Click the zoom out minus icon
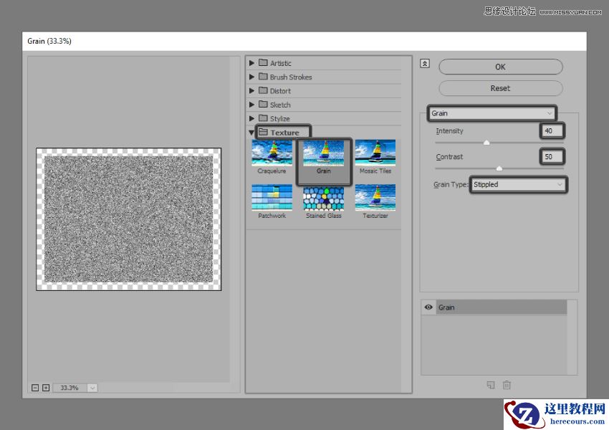This screenshot has height=430, width=609. pos(35,388)
